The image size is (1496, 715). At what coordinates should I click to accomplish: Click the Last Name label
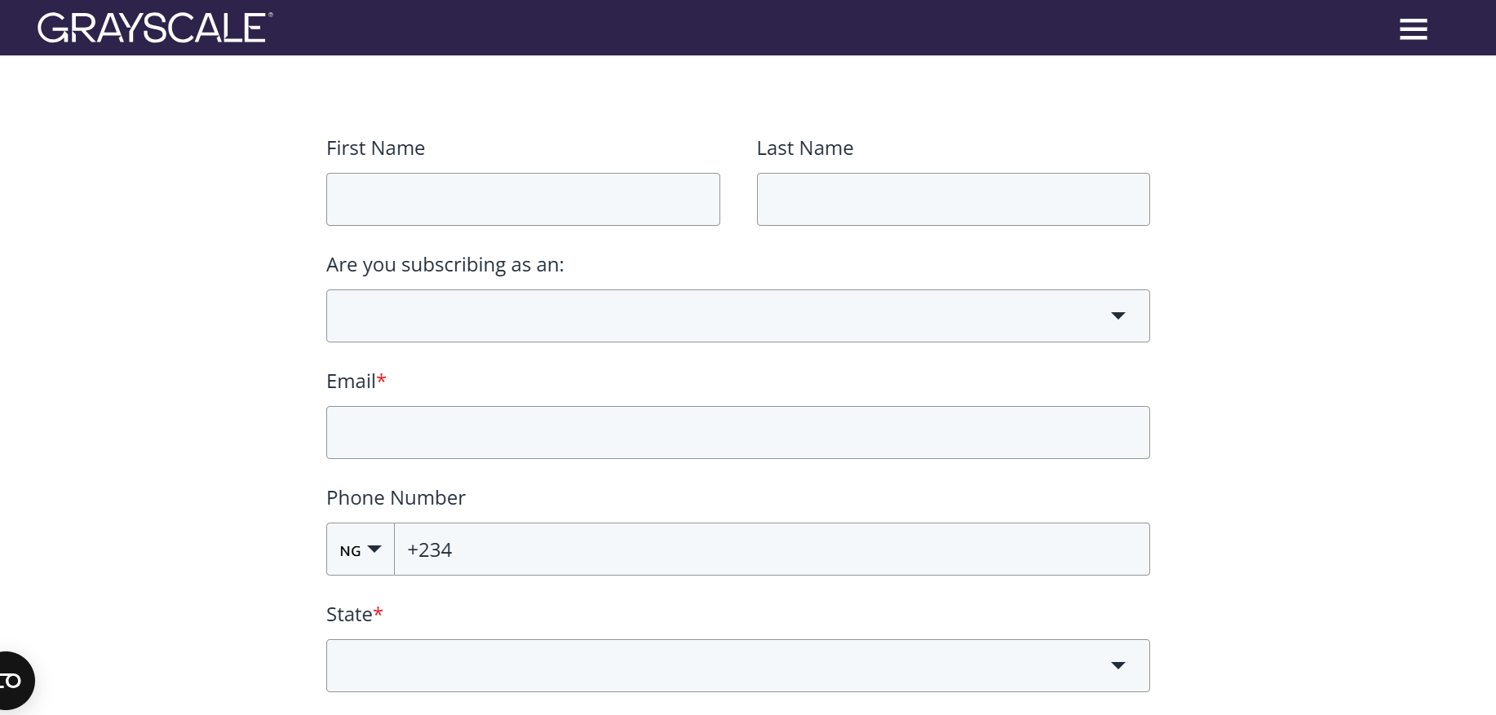tap(804, 148)
